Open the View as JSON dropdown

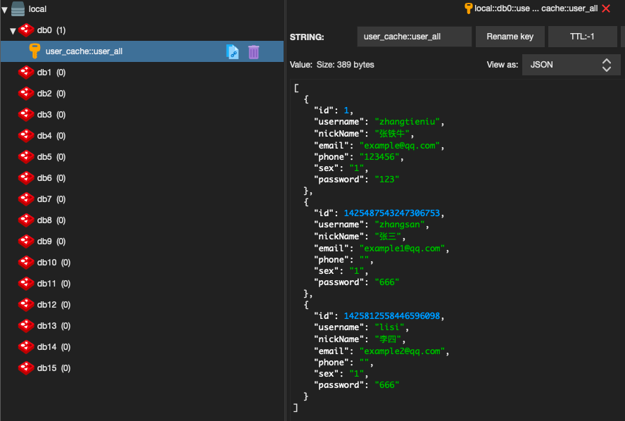(x=572, y=65)
